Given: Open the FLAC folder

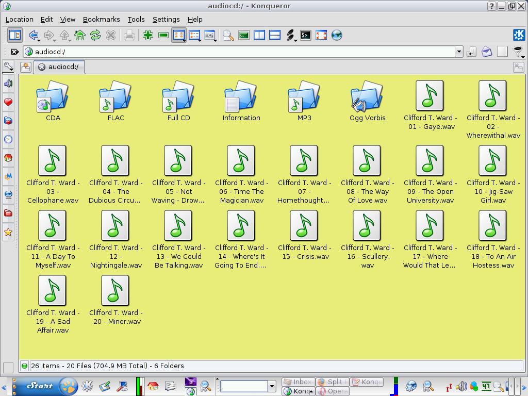Looking at the screenshot, I should point(115,101).
